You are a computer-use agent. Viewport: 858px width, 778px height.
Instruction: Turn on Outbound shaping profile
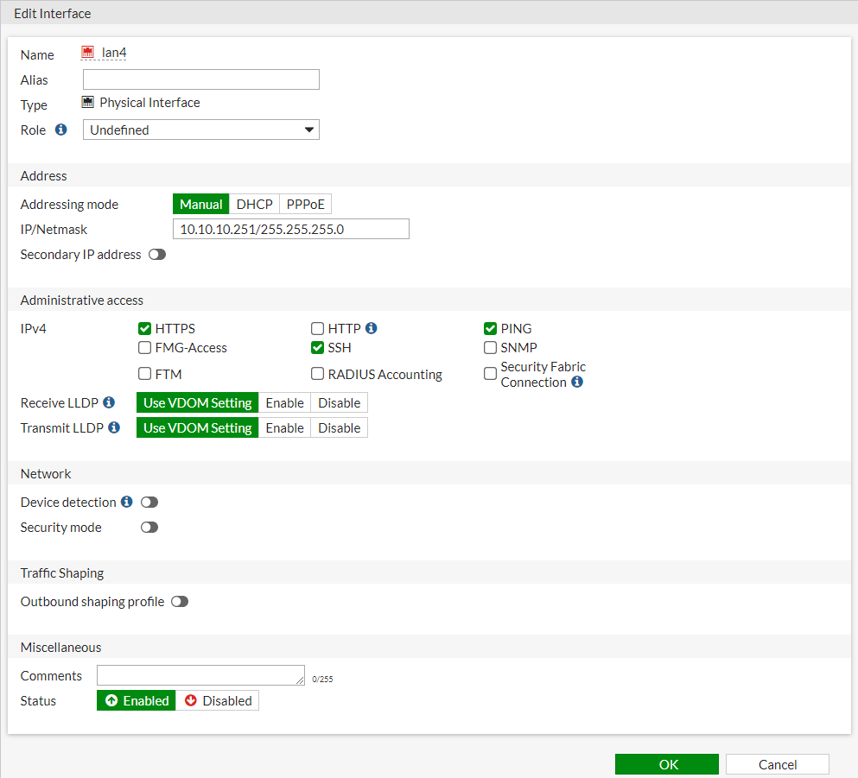(x=179, y=602)
